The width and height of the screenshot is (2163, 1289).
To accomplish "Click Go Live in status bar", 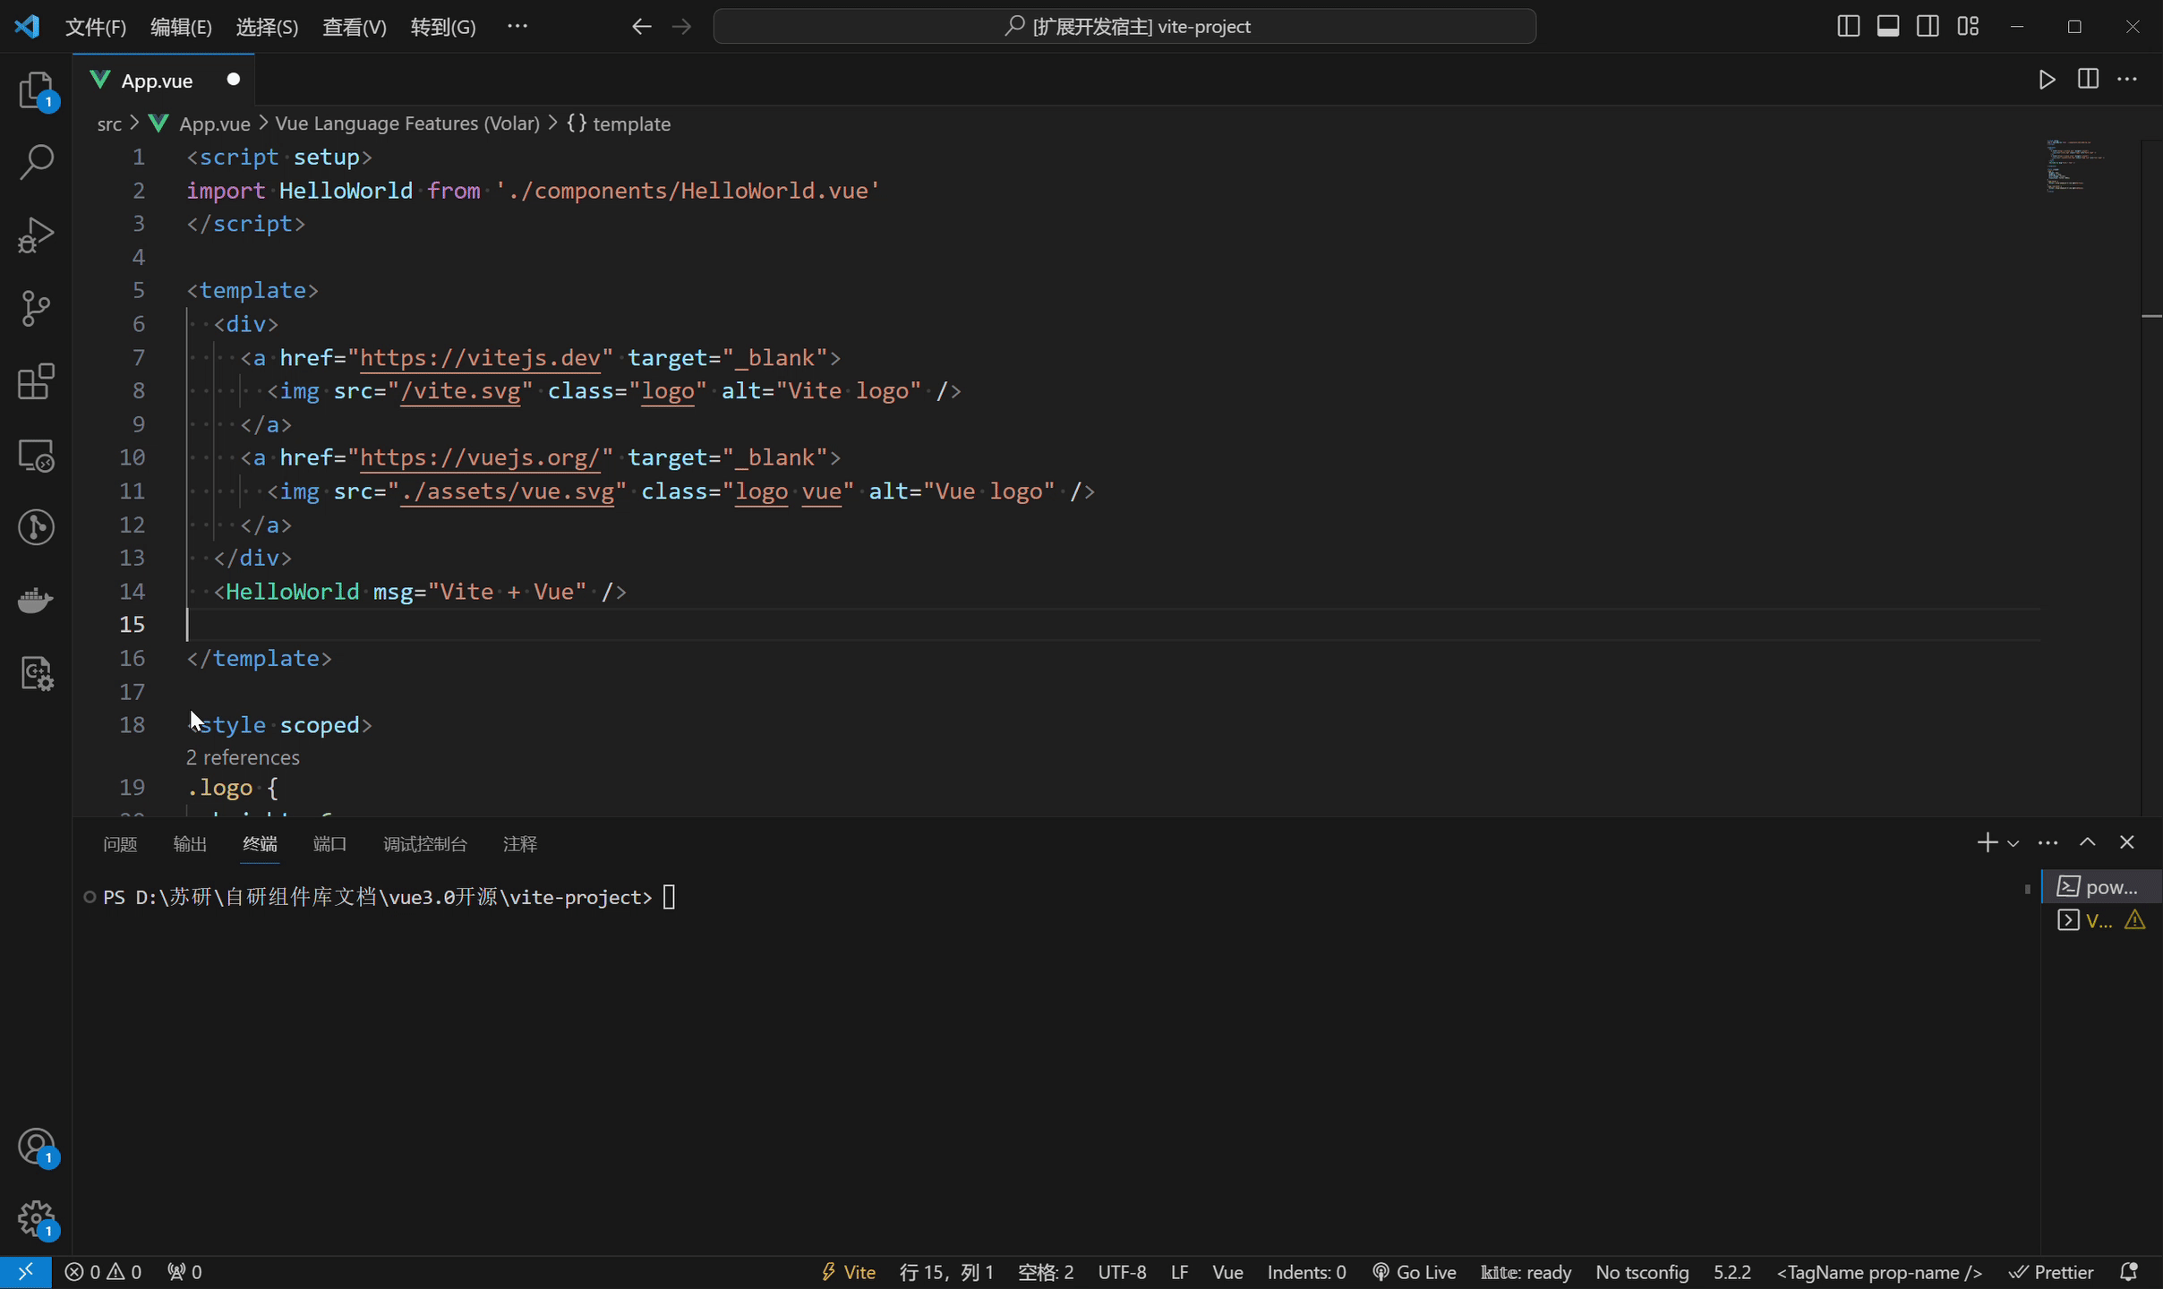I will click(x=1414, y=1272).
